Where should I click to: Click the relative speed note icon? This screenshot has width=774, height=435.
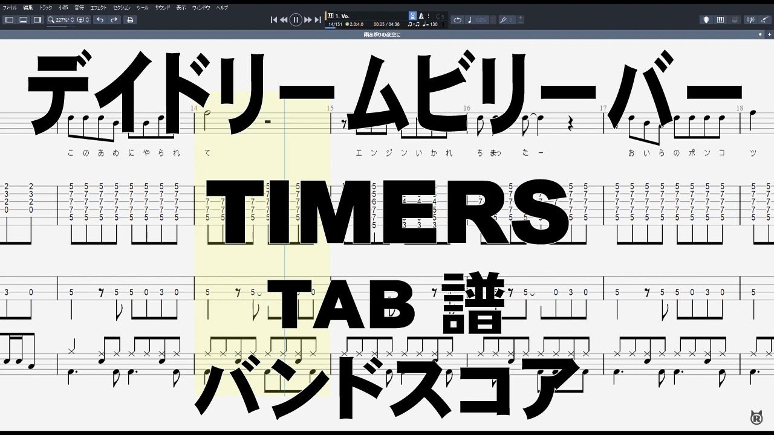click(470, 20)
